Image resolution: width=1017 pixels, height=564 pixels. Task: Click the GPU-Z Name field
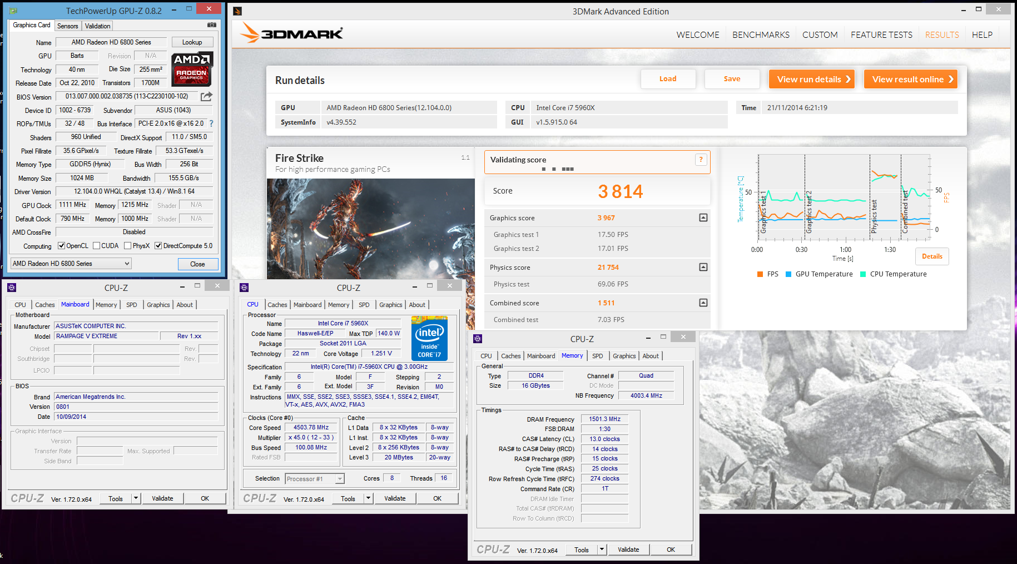(x=111, y=42)
